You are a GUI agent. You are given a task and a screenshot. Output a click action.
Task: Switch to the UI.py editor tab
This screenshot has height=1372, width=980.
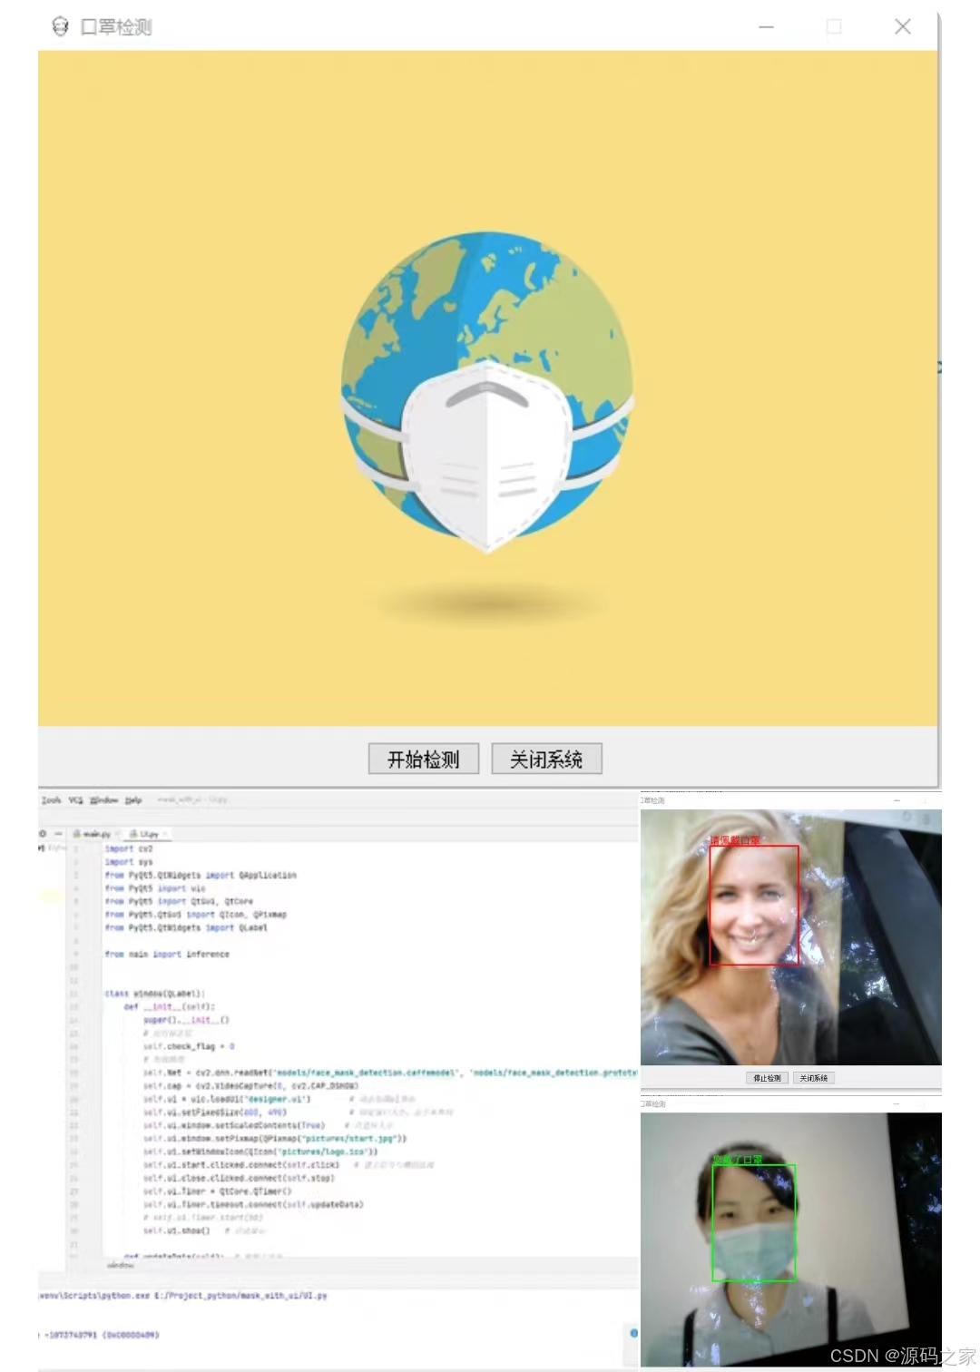click(x=151, y=833)
